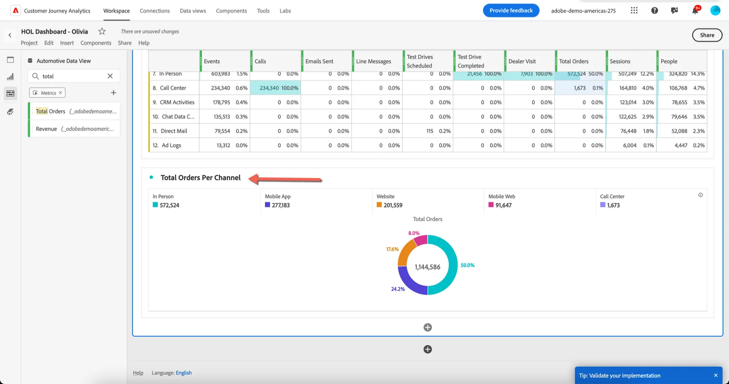This screenshot has width=729, height=384.
Task: Open the Data Dictionary icon in left rail
Action: pos(11,111)
